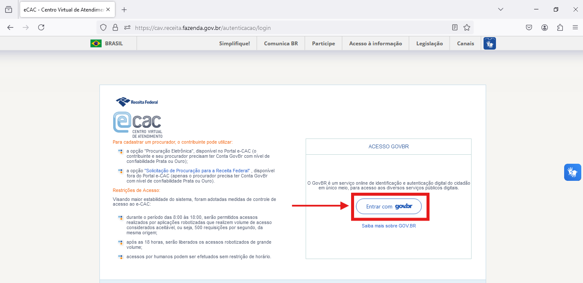Screen dimensions: 583x283
Task: Open Acesso à informação menu item
Action: [376, 44]
